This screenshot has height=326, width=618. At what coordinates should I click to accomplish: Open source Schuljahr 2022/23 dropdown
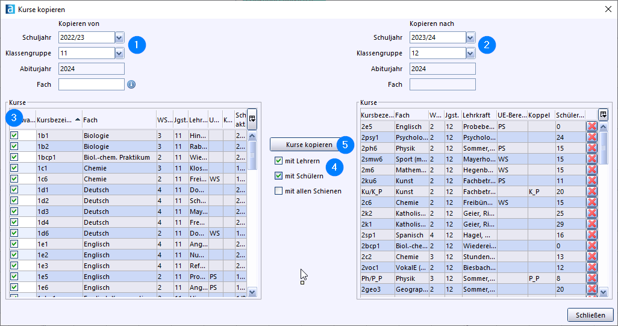pyautogui.click(x=119, y=37)
